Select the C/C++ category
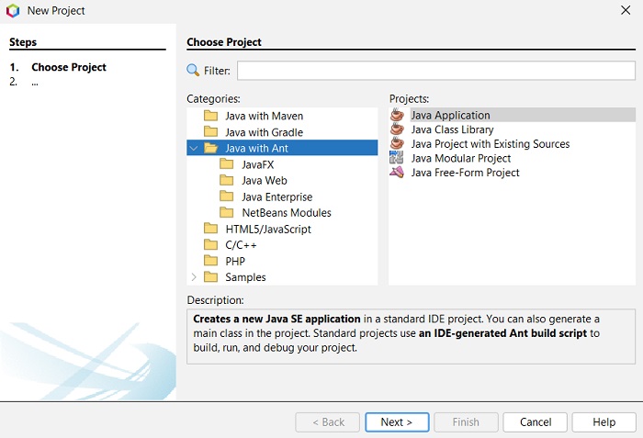Viewport: 643px width, 438px height. 240,245
